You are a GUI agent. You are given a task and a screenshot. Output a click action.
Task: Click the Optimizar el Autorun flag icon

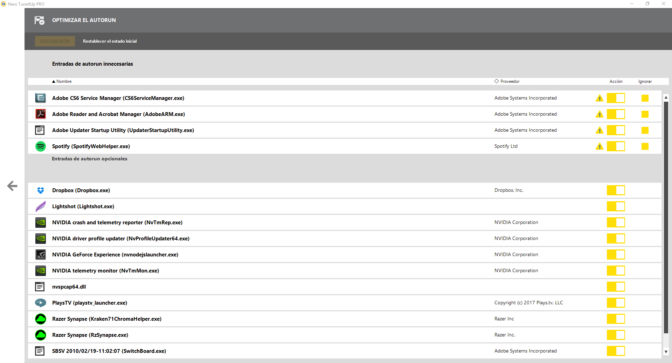click(40, 20)
